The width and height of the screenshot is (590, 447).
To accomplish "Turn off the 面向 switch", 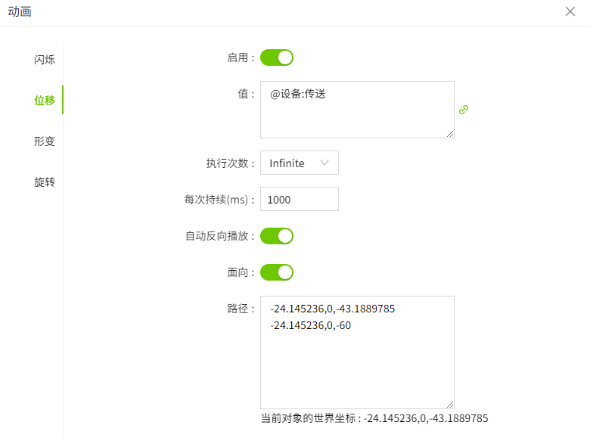I will point(277,272).
